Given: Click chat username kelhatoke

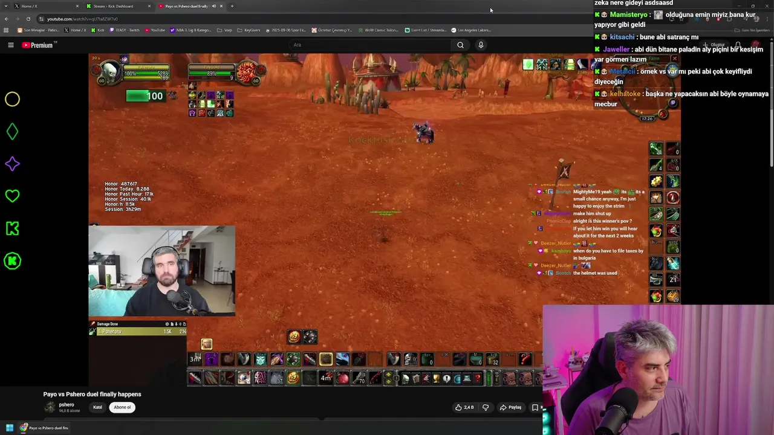Looking at the screenshot, I should 625,94.
